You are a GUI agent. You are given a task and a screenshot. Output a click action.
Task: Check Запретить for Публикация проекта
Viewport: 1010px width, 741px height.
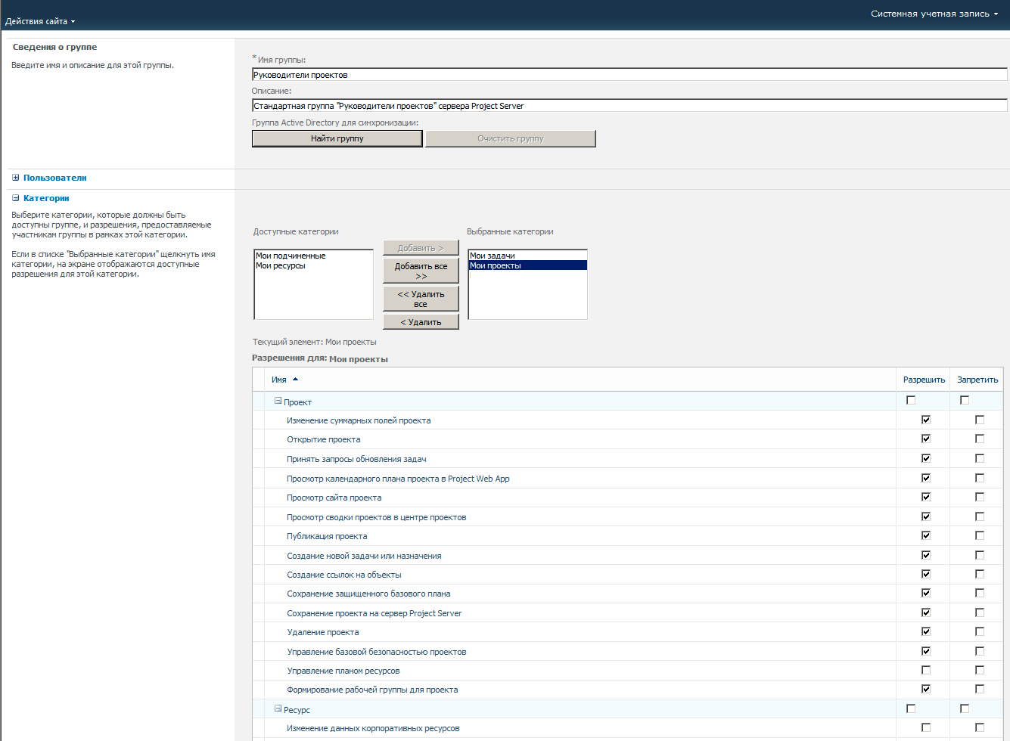coord(980,535)
